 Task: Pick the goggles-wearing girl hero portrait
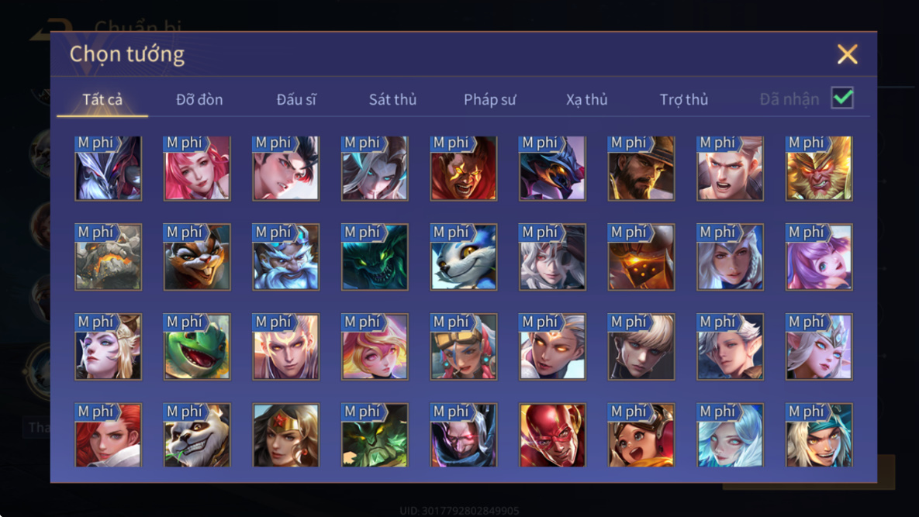pos(464,346)
